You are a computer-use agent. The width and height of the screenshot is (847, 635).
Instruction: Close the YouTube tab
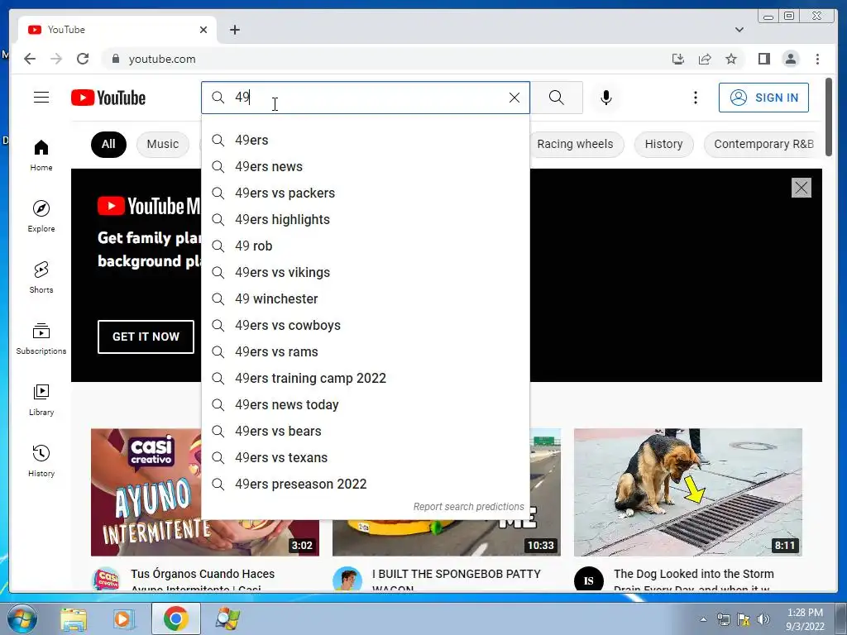pyautogui.click(x=203, y=30)
